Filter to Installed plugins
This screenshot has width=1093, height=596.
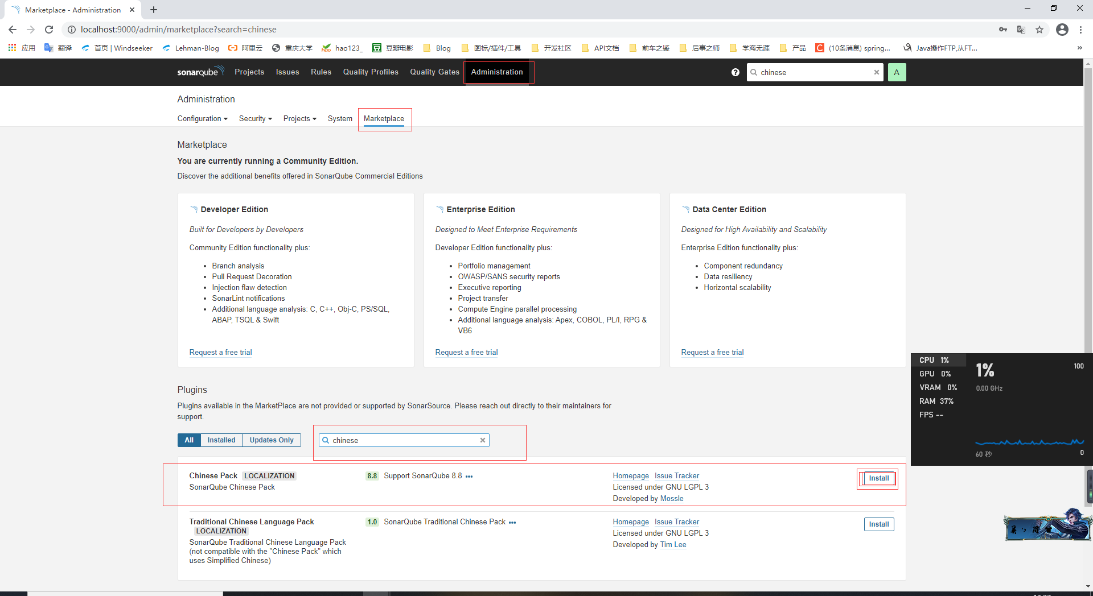click(x=221, y=440)
